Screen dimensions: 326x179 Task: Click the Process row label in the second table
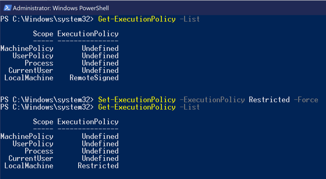point(39,151)
